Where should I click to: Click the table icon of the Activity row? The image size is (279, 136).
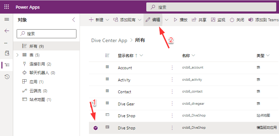107,79
